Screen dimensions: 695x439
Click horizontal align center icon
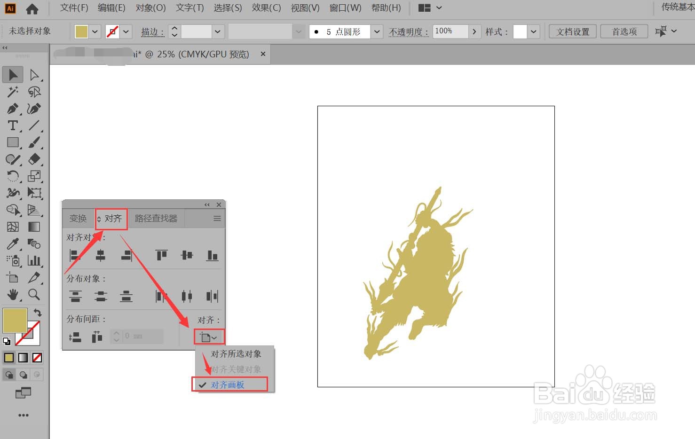coord(101,255)
